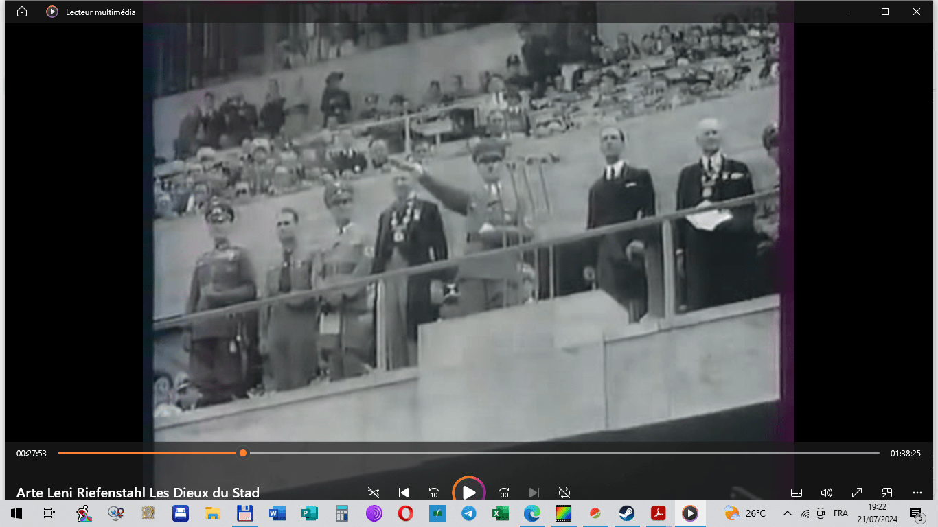This screenshot has height=527, width=938.
Task: Open the blue floppy disk taskbar app
Action: [244, 513]
